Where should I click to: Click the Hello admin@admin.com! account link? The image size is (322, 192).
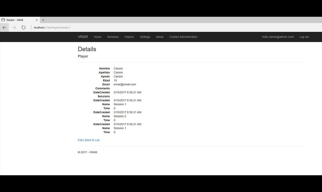point(278,37)
